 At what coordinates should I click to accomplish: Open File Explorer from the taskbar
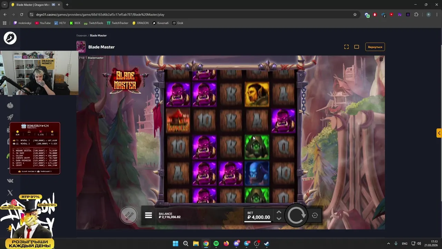(196, 243)
